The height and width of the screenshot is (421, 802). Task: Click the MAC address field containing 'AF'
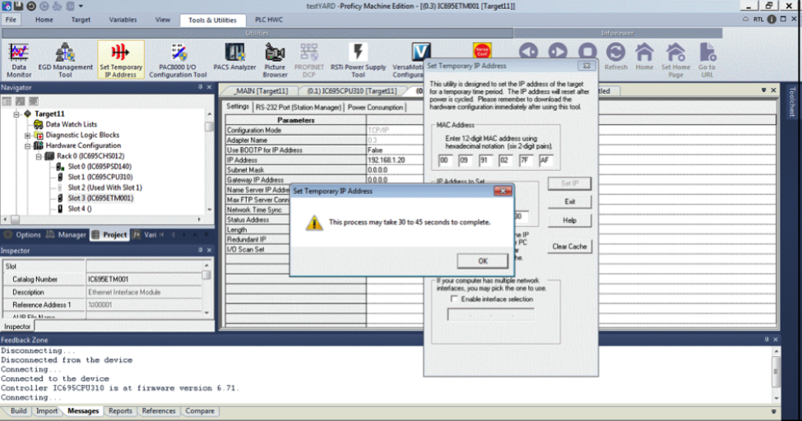tap(545, 160)
